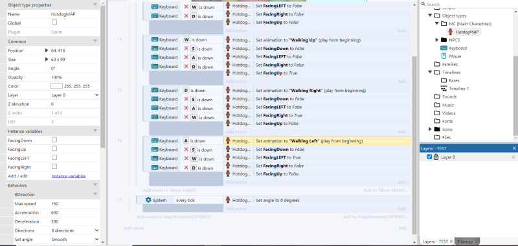Open the NPCS folder icon
This screenshot has height=246, width=518.
[x=444, y=40]
